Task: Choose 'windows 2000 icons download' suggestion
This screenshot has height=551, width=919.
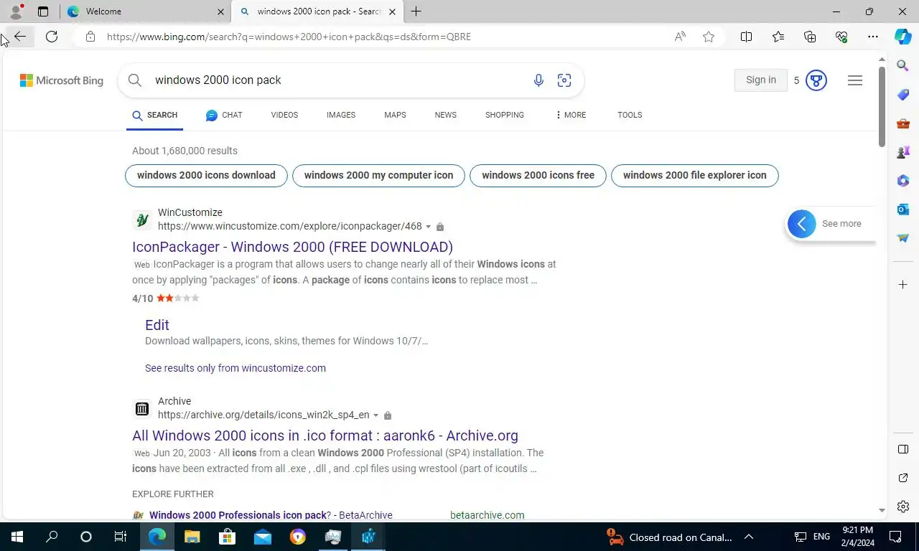Action: pos(206,176)
